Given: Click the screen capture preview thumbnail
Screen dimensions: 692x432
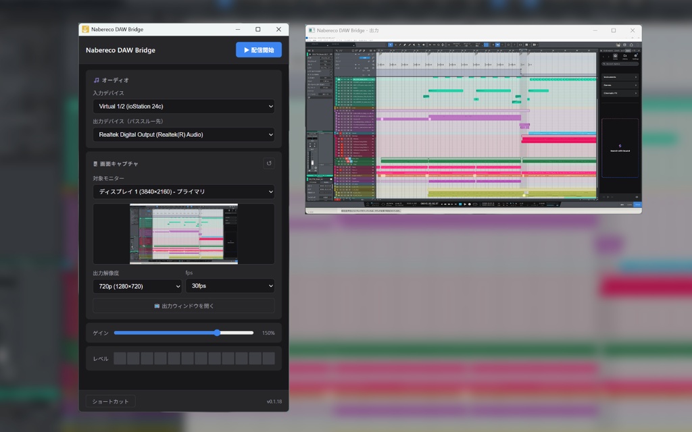Looking at the screenshot, I should click(184, 234).
